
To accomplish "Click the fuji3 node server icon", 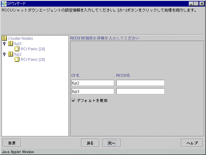I will coord(11,43).
